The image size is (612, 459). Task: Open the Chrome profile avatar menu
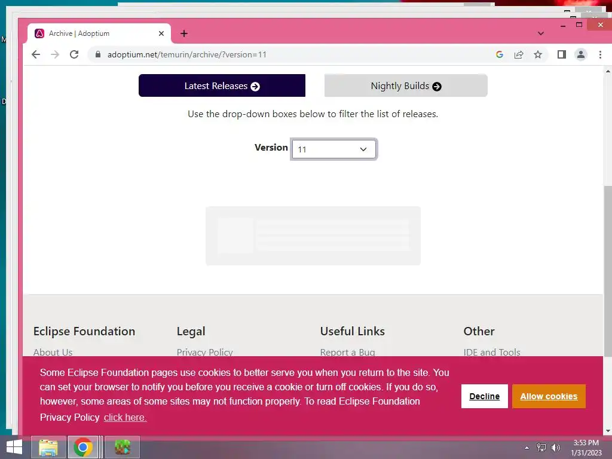(x=581, y=54)
